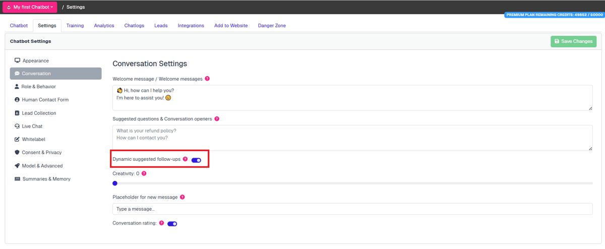Open Summaries & Memory settings

(x=46, y=179)
